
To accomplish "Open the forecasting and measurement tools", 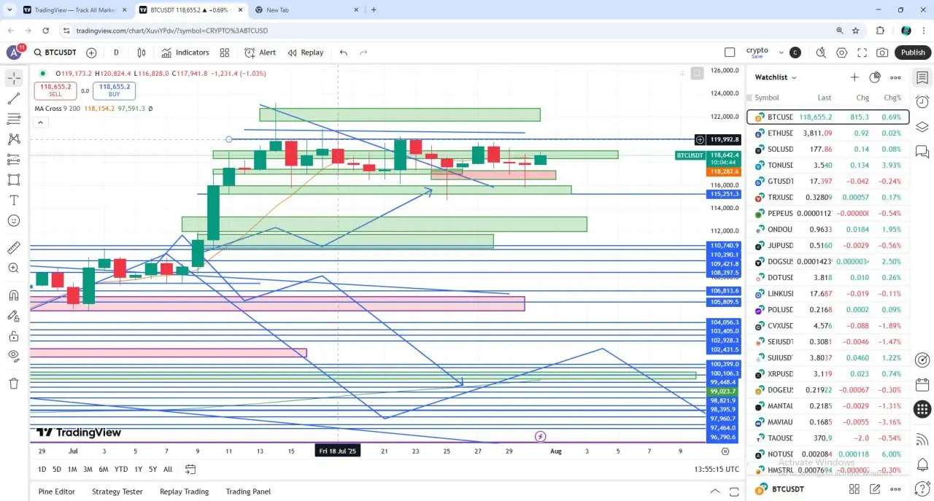I will (14, 160).
